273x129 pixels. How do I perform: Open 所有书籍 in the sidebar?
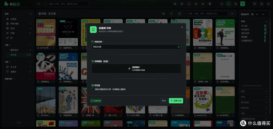(x=19, y=24)
